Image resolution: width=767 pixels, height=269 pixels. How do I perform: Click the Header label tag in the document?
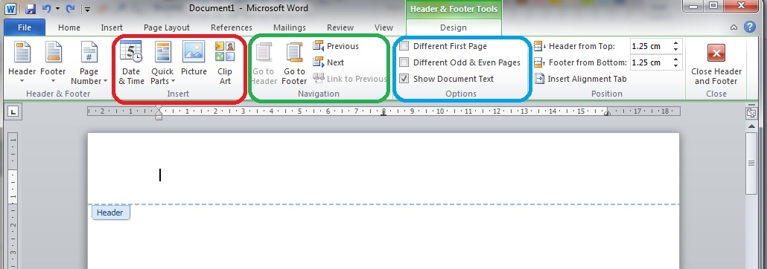pyautogui.click(x=110, y=213)
